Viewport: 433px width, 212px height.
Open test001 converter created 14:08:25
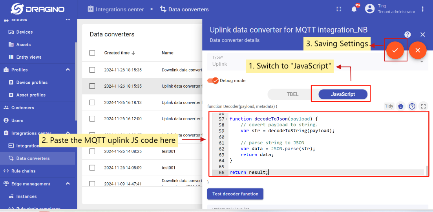168,151
